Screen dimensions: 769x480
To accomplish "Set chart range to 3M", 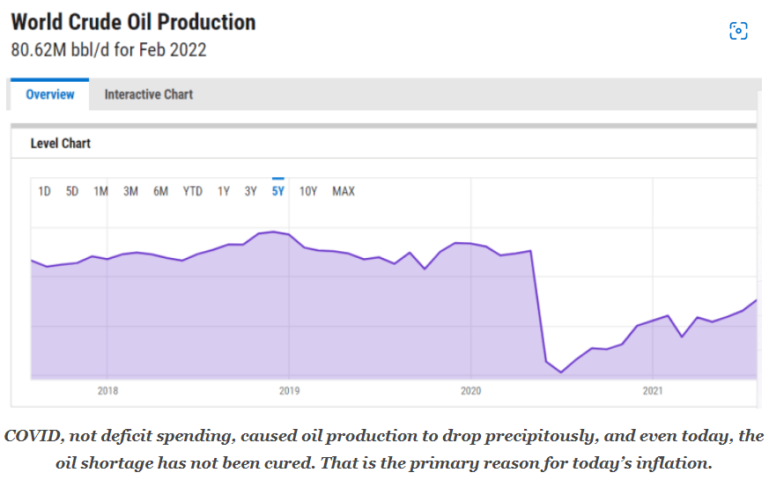I will (x=130, y=191).
